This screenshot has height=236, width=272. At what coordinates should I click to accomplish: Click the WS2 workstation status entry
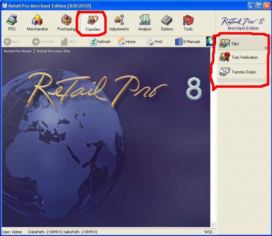(208, 232)
